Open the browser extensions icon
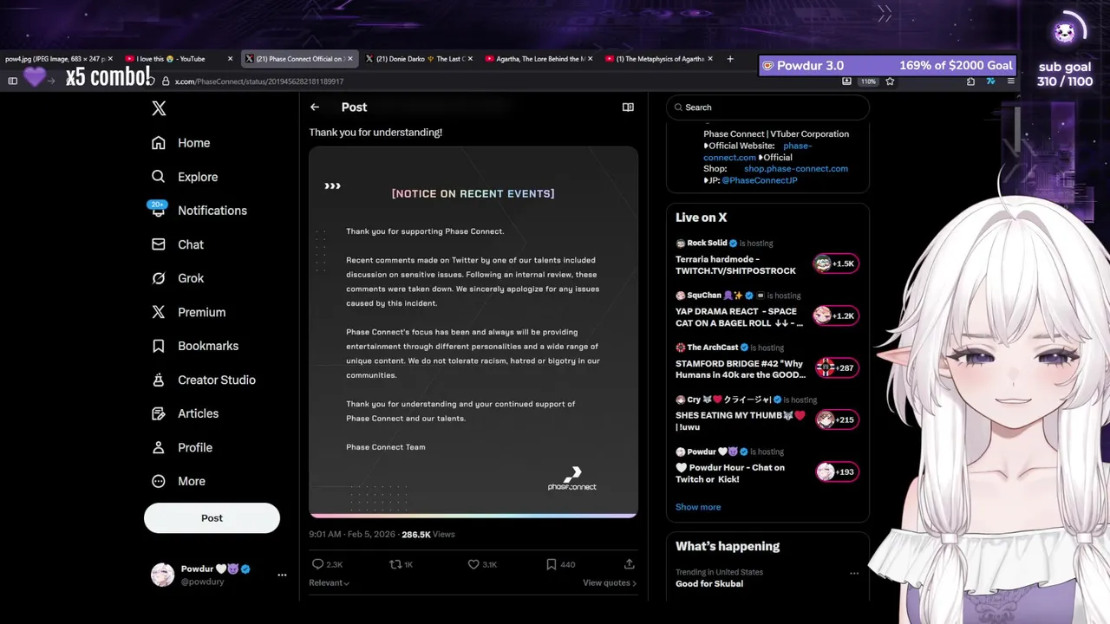Image resolution: width=1110 pixels, height=624 pixels. click(x=970, y=81)
